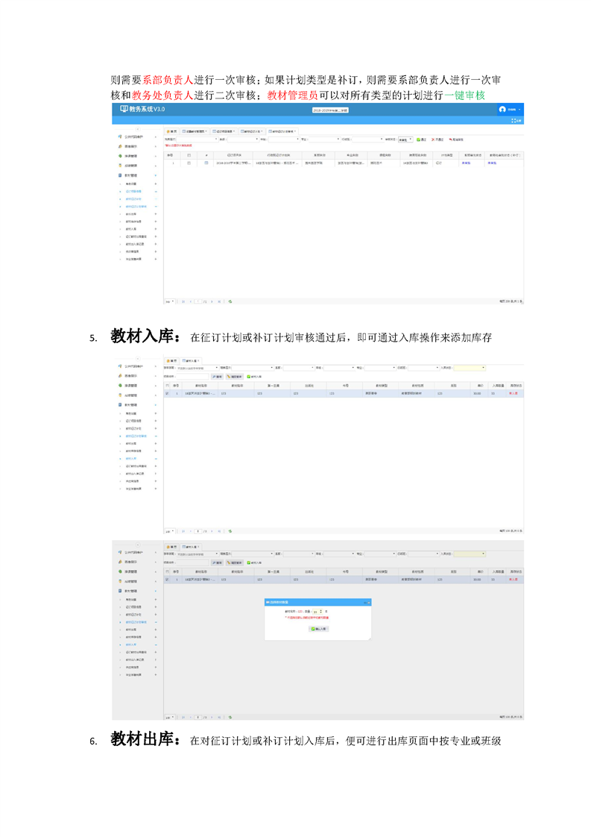Go to next page in pager of screenshot without dialog
Image resolution: width=591 pixels, height=837 pixels.
pos(212,531)
